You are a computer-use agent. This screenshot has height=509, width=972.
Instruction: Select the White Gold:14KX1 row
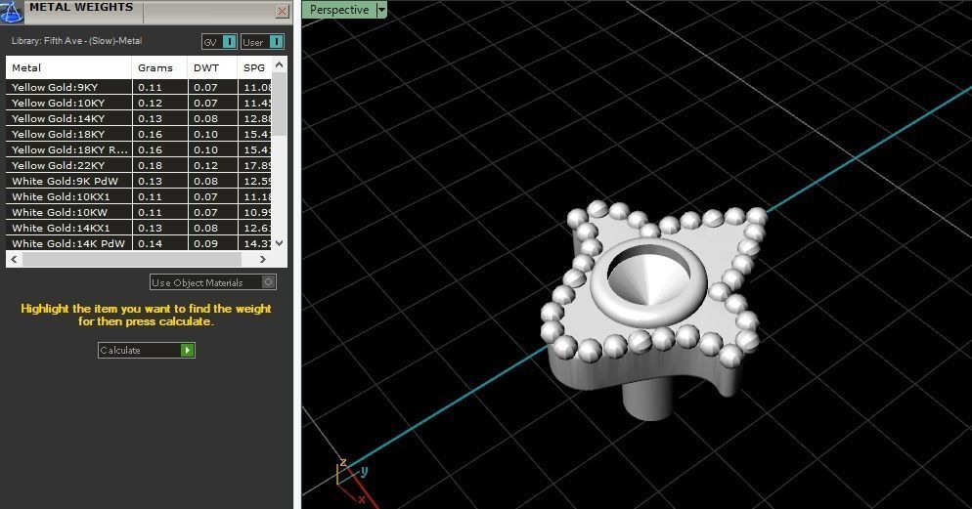[x=138, y=228]
